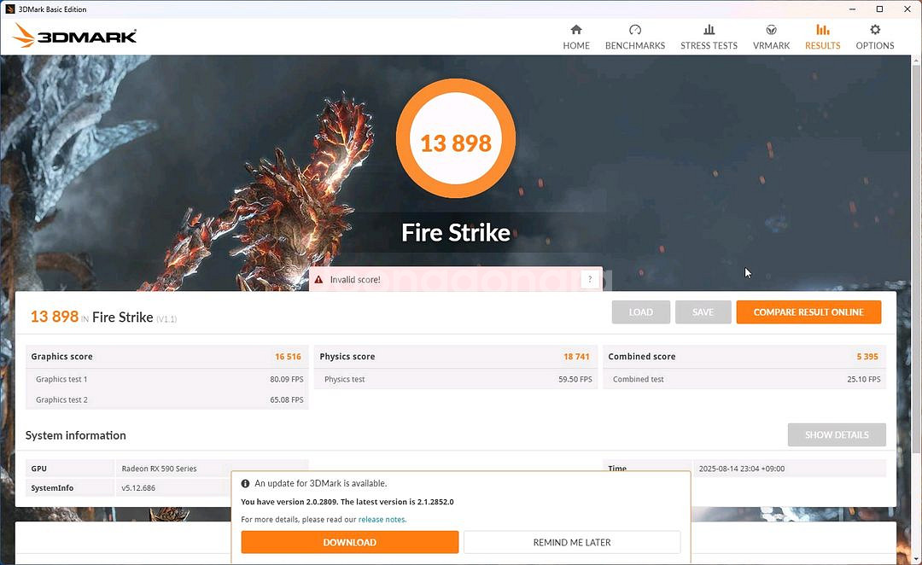Image resolution: width=922 pixels, height=565 pixels.
Task: Click the Combined score value 5 395
Action: click(867, 356)
